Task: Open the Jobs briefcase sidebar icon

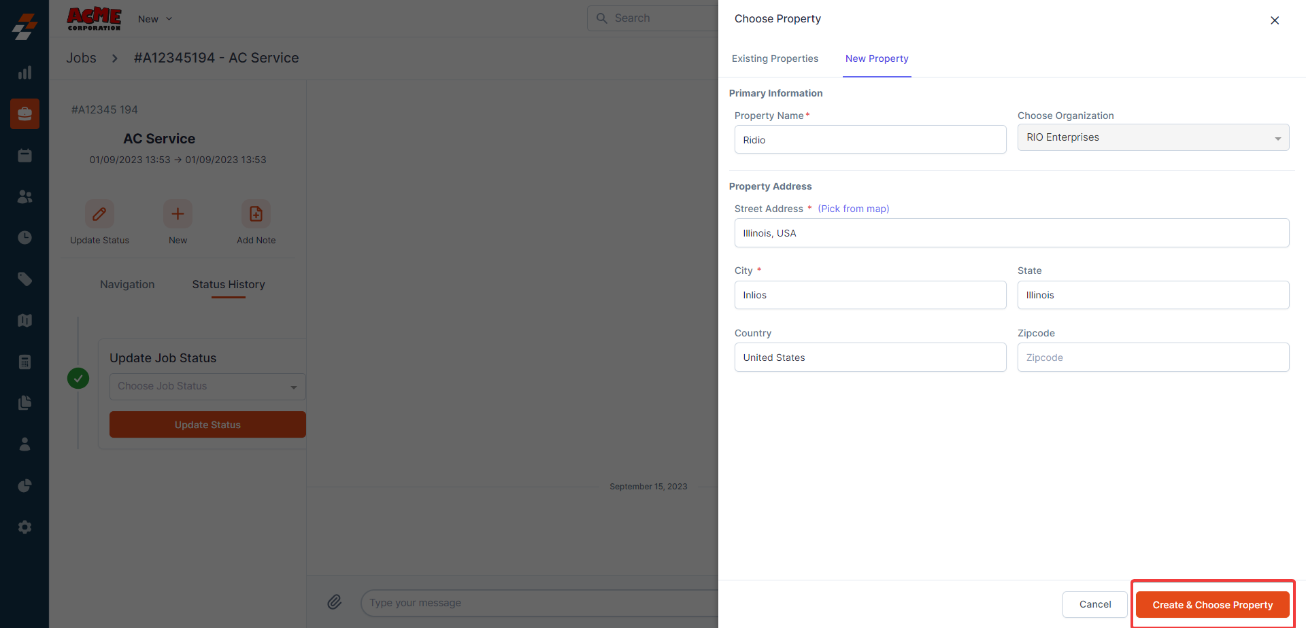Action: pyautogui.click(x=24, y=114)
